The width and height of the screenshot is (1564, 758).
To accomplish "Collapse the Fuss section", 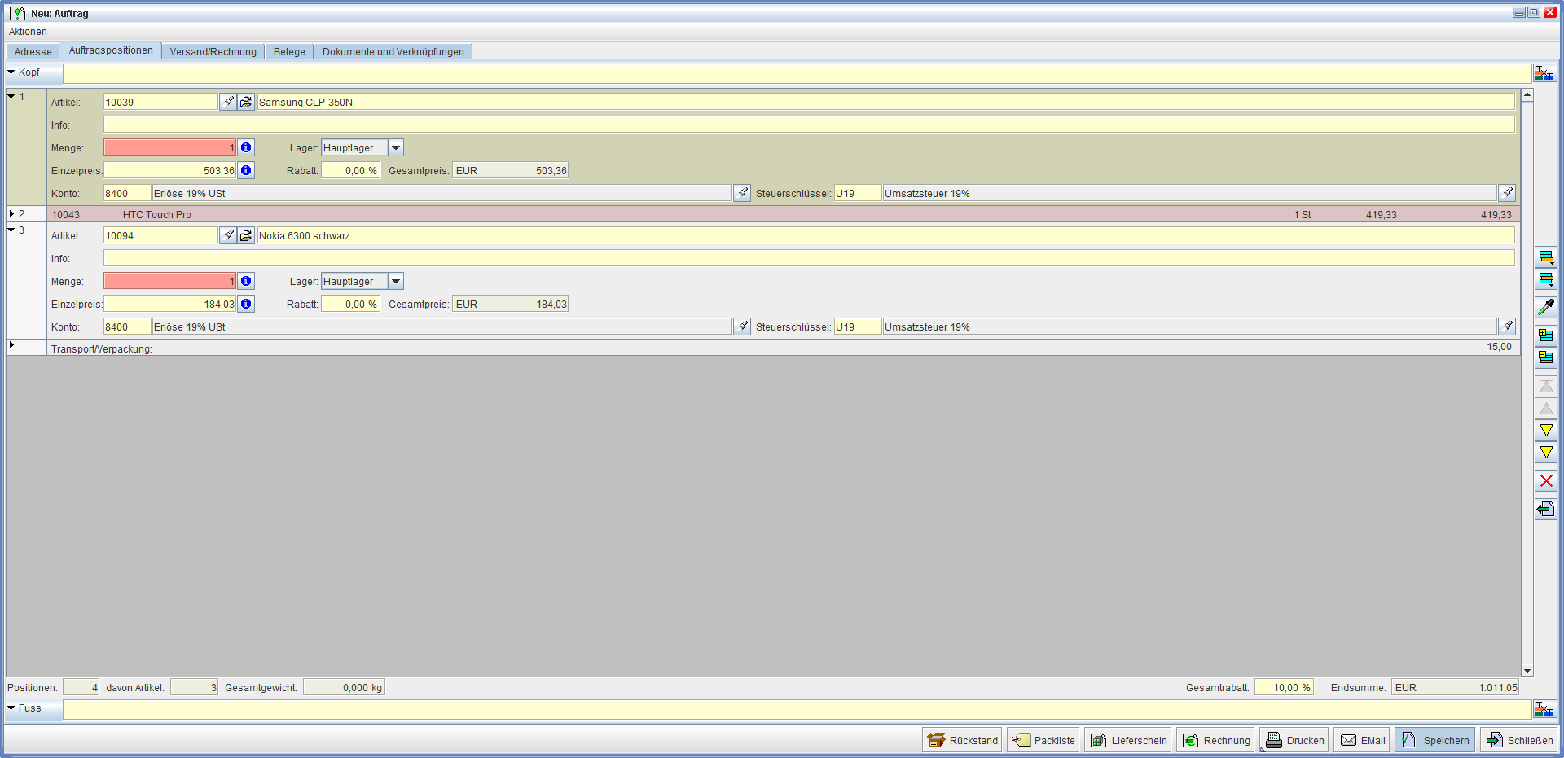I will coord(11,708).
